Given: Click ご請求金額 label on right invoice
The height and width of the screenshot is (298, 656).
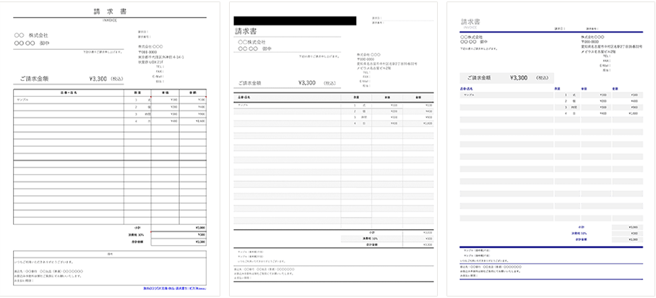Looking at the screenshot, I should (479, 77).
